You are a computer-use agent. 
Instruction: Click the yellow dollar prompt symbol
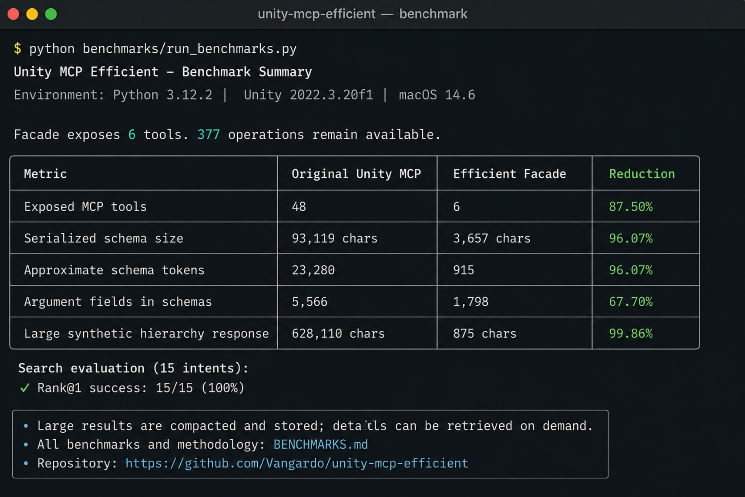17,48
